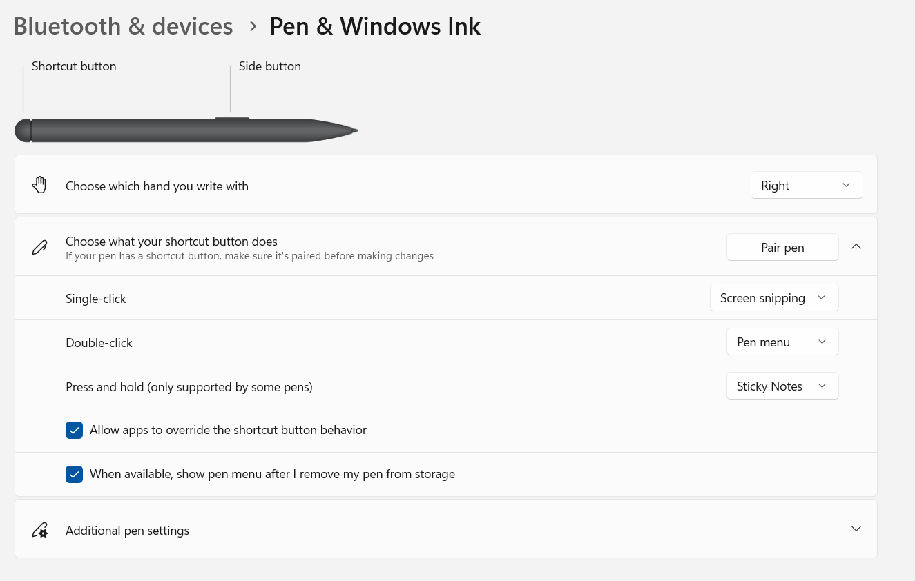Open the Double-click dropdown set to Pen menu
915x581 pixels.
782,342
